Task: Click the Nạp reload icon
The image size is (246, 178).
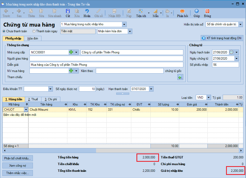Action: click(129, 11)
